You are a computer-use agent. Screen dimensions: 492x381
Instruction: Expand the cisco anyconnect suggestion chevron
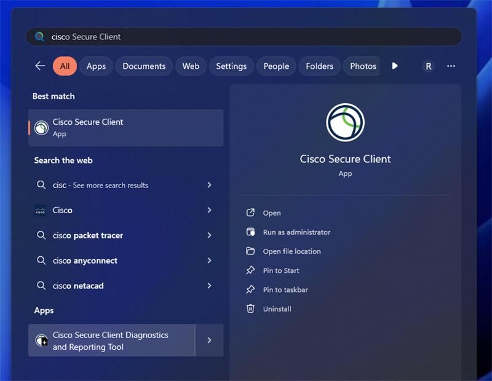click(x=209, y=261)
